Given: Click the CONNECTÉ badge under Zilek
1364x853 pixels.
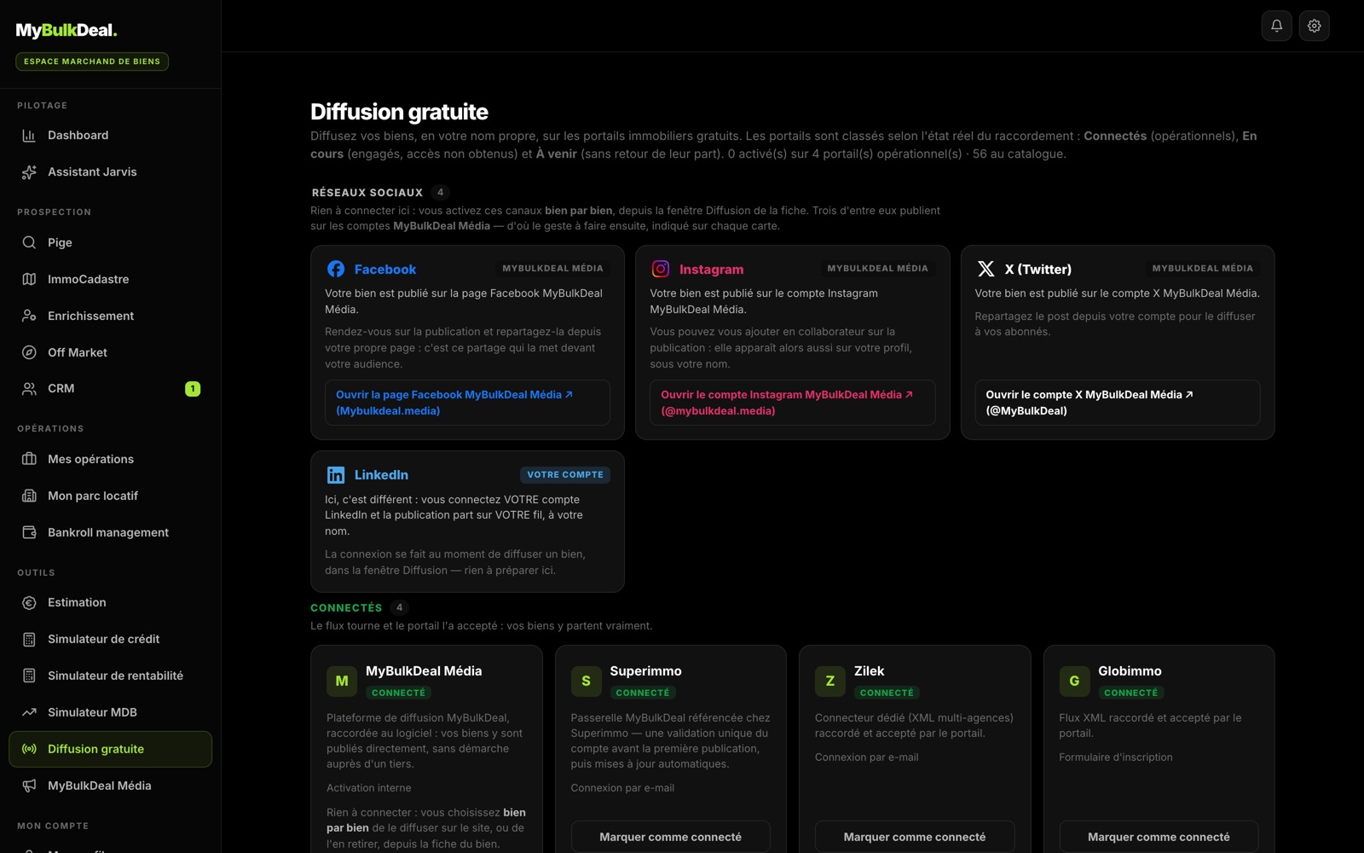Looking at the screenshot, I should [x=887, y=693].
